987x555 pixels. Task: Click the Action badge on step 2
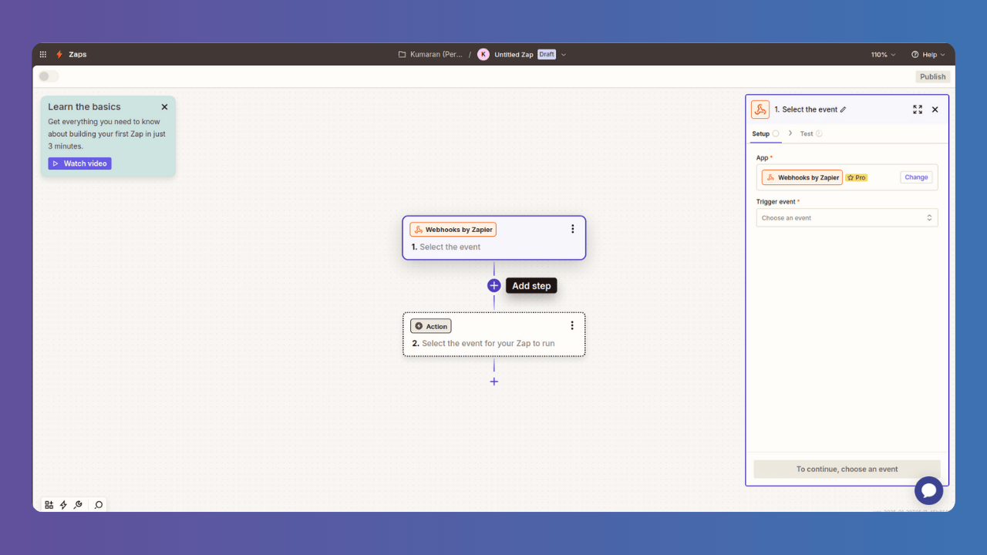430,326
